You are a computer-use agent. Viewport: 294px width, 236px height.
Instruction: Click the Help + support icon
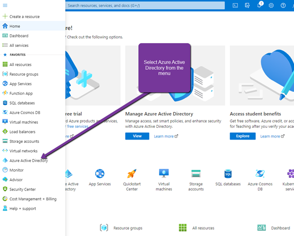pos(5,208)
